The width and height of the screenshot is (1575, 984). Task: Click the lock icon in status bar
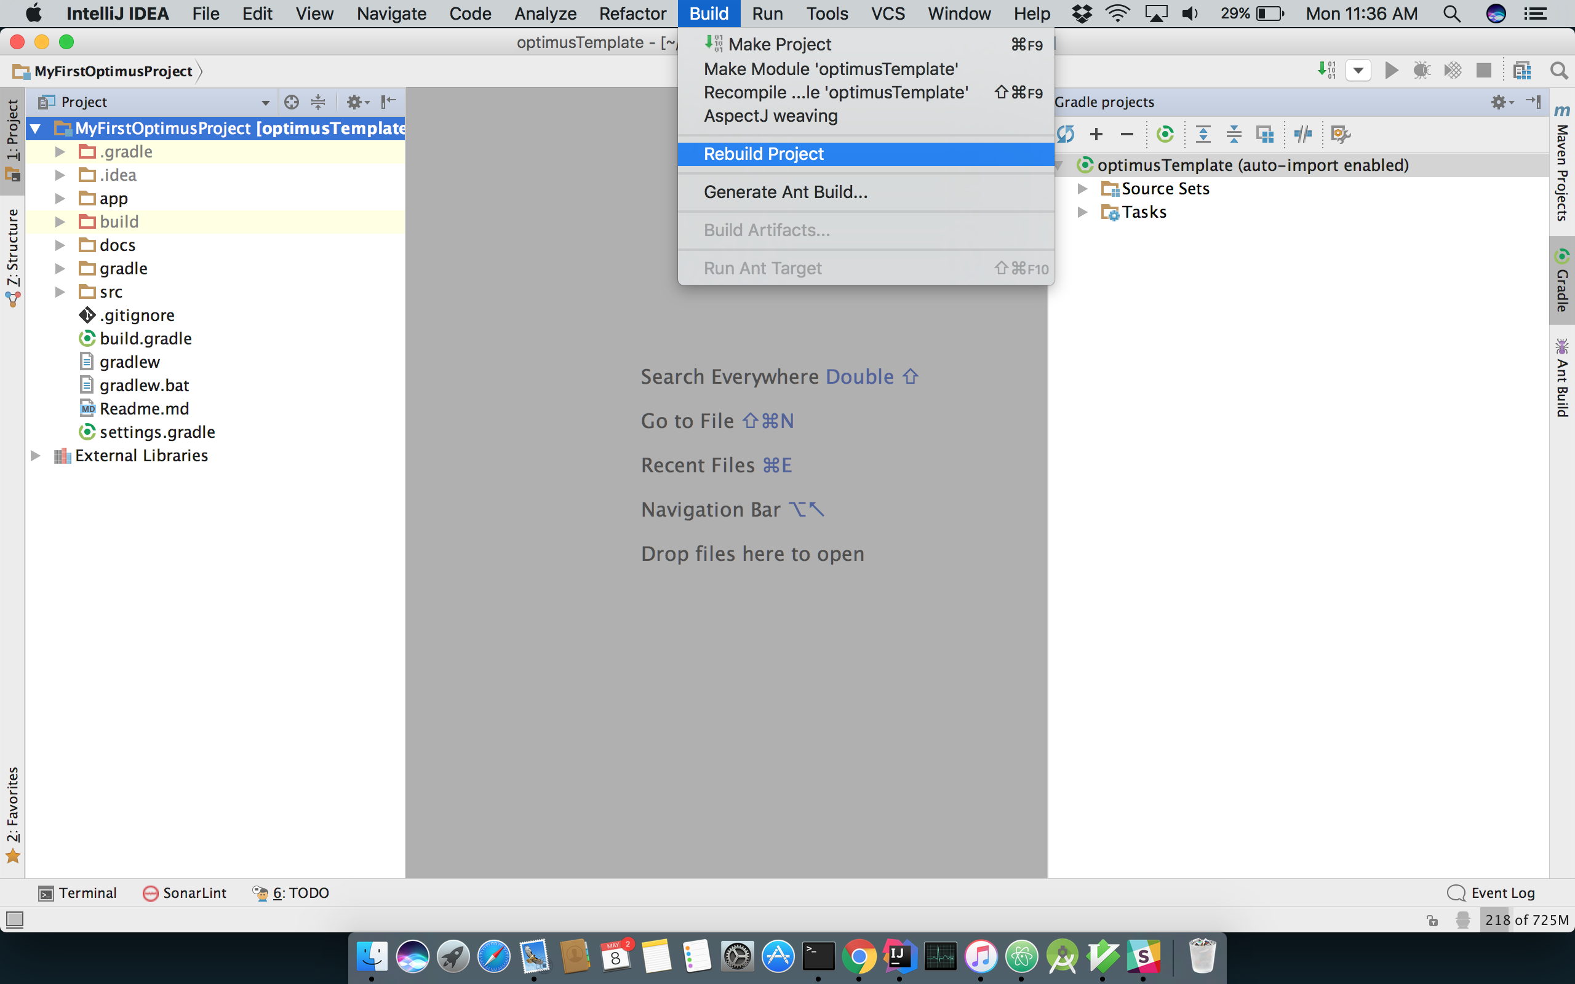[x=1432, y=920]
